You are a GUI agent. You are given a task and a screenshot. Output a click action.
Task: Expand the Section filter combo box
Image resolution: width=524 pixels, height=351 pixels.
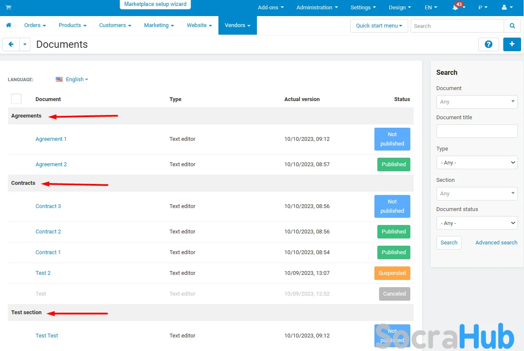pyautogui.click(x=477, y=194)
